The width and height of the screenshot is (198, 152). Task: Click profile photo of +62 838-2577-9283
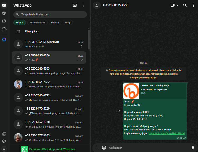[18, 138]
